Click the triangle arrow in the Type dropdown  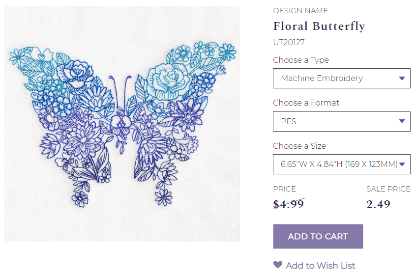[x=402, y=78]
